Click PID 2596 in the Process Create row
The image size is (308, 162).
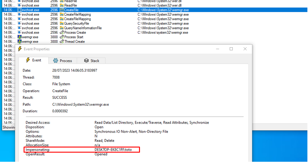tap(54, 32)
